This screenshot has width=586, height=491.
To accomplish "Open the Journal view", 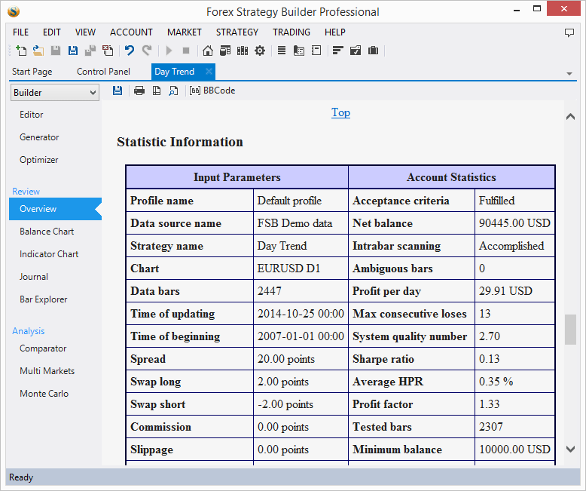I will click(34, 277).
